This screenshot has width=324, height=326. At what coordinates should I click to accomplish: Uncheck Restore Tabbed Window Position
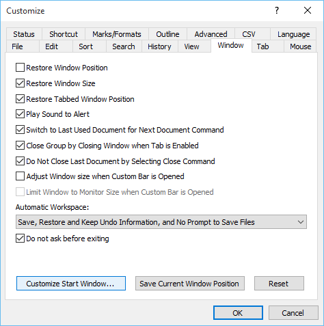(20, 99)
